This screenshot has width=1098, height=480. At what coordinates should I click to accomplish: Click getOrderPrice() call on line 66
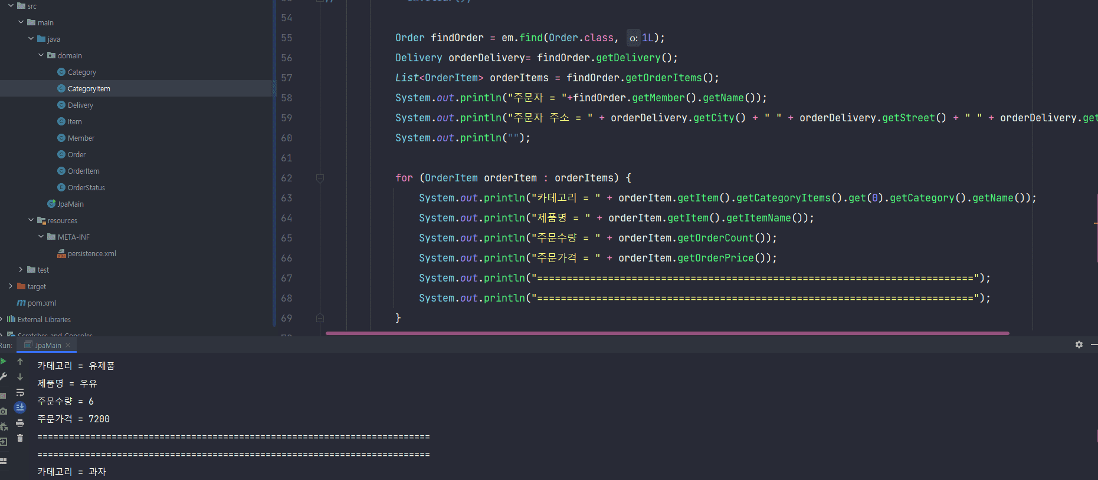[724, 258]
